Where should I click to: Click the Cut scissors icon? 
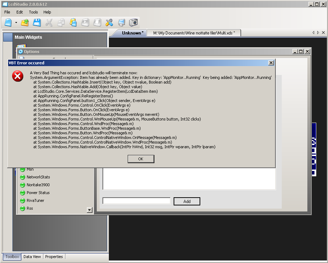pyautogui.click(x=49, y=22)
